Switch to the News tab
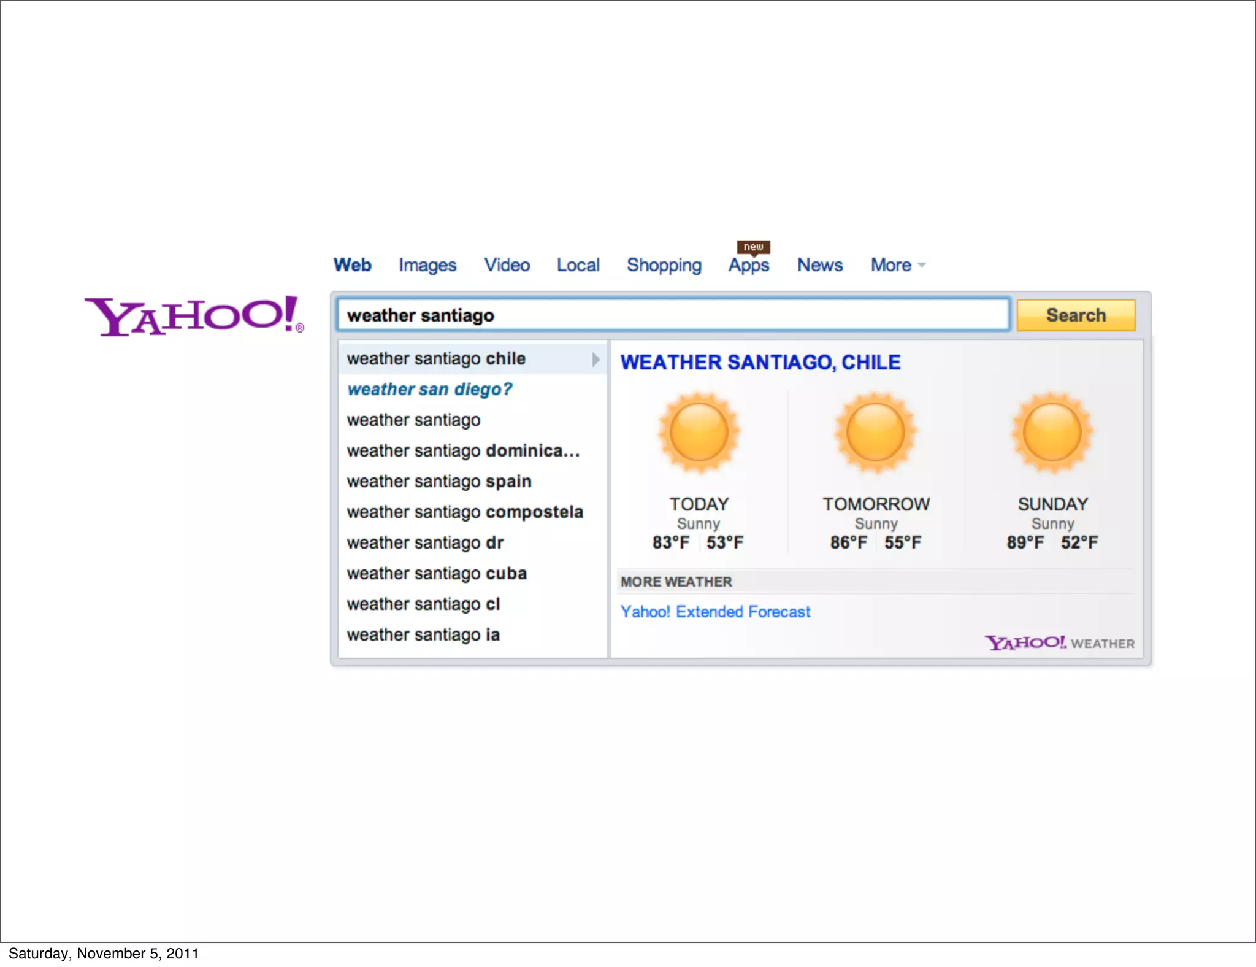The image size is (1256, 967). (820, 265)
